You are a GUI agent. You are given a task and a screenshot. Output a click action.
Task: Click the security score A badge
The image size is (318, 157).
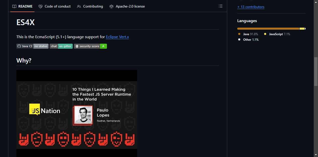tap(90, 46)
